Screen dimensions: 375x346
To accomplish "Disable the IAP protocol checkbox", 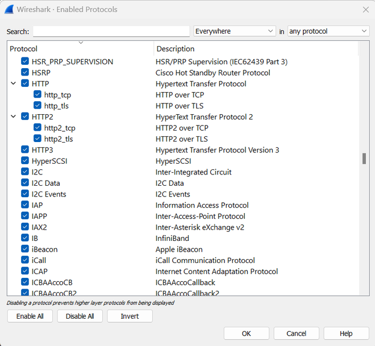I will click(25, 205).
